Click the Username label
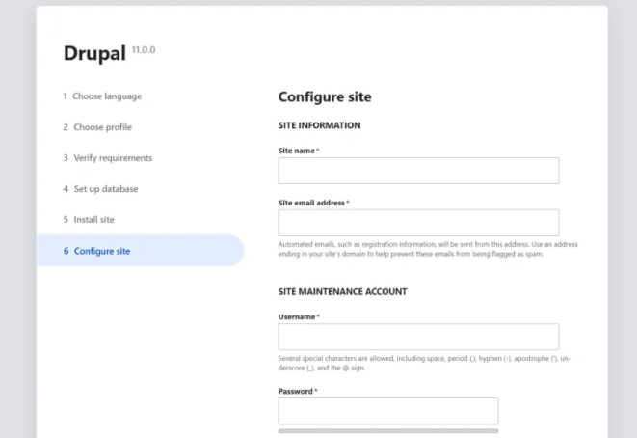The image size is (637, 438). (x=297, y=316)
